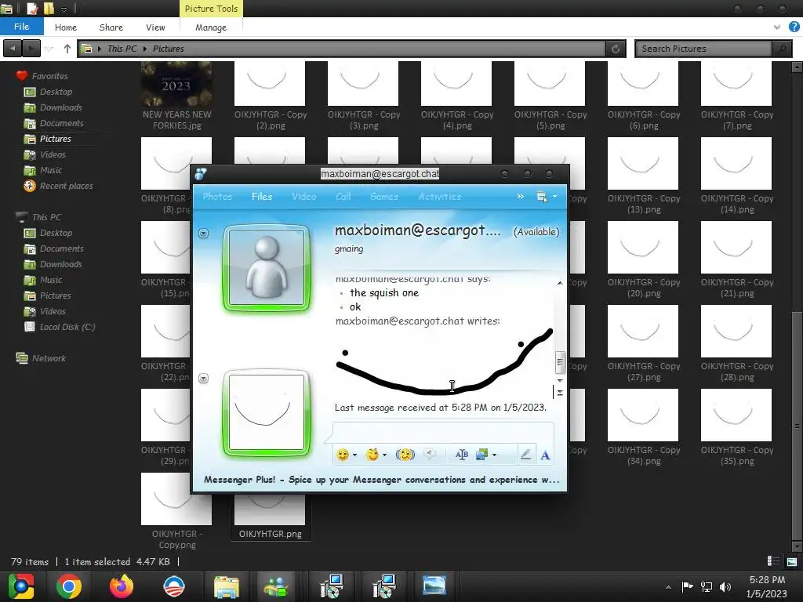Open Explorer help question mark
The width and height of the screenshot is (803, 602).
[794, 27]
